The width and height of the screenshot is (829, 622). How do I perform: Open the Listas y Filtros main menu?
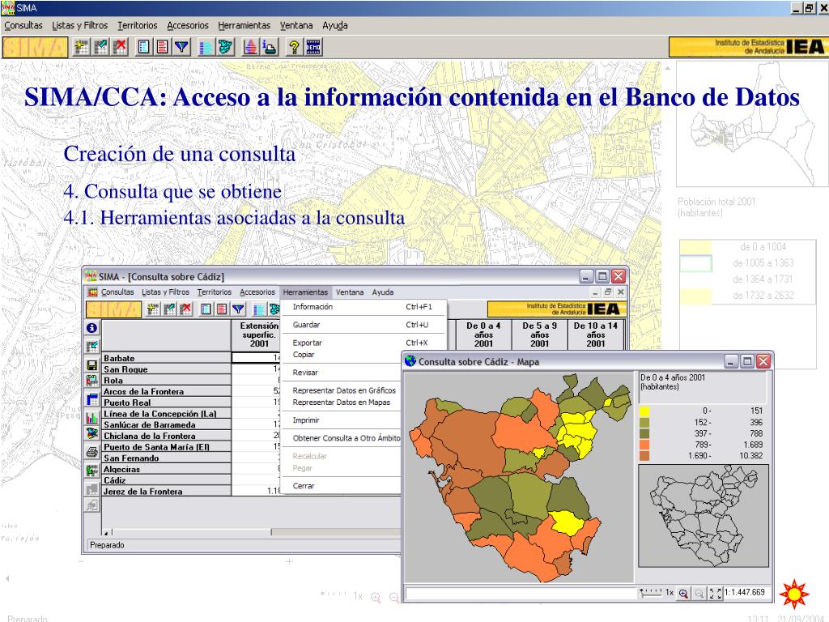click(80, 25)
